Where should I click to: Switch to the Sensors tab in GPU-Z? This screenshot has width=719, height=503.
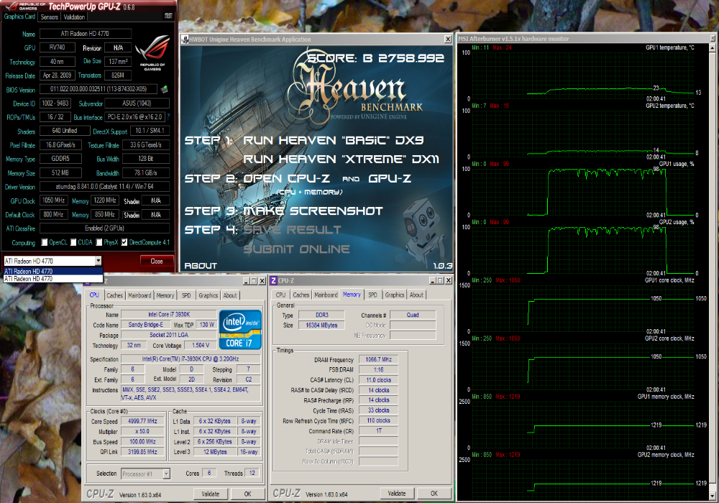(x=50, y=17)
